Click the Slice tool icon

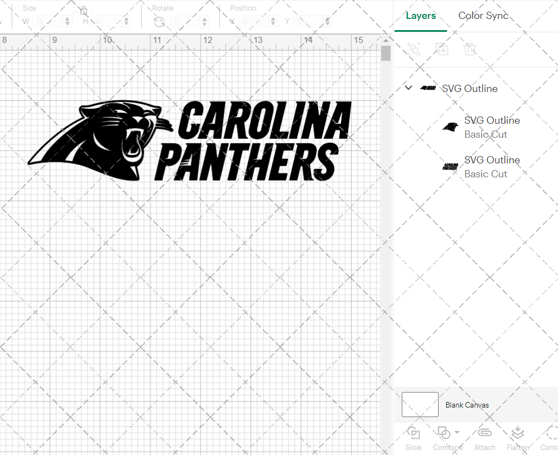(413, 433)
